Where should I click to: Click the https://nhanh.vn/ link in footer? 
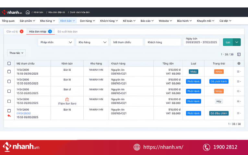[163, 147]
